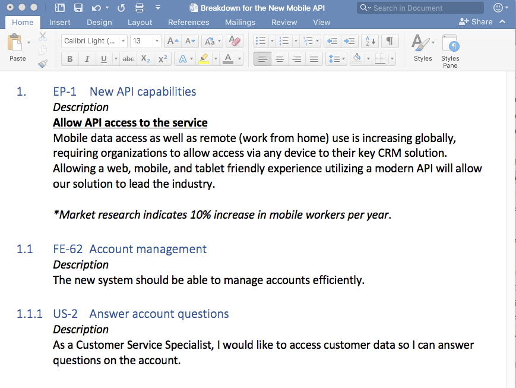Screen dimensions: 516x388
Task: Clear all formatting eraser icon
Action: tap(235, 41)
